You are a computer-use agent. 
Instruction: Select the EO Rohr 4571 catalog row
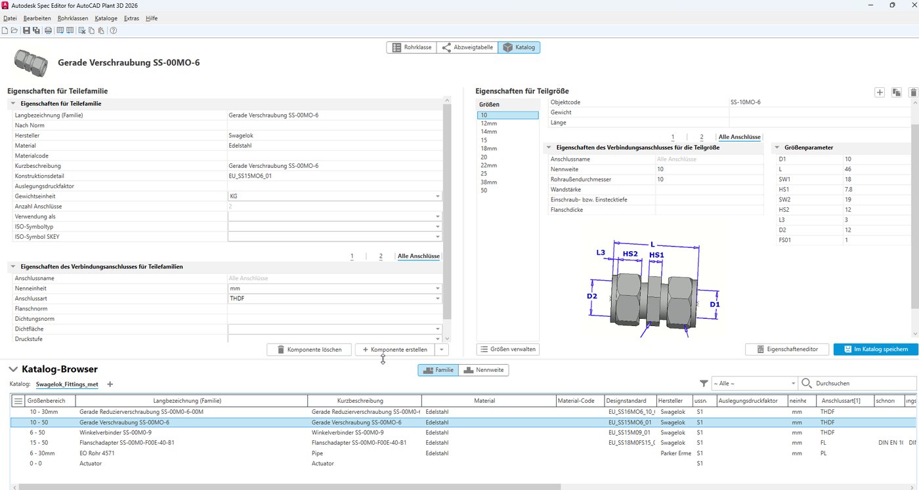coord(463,453)
